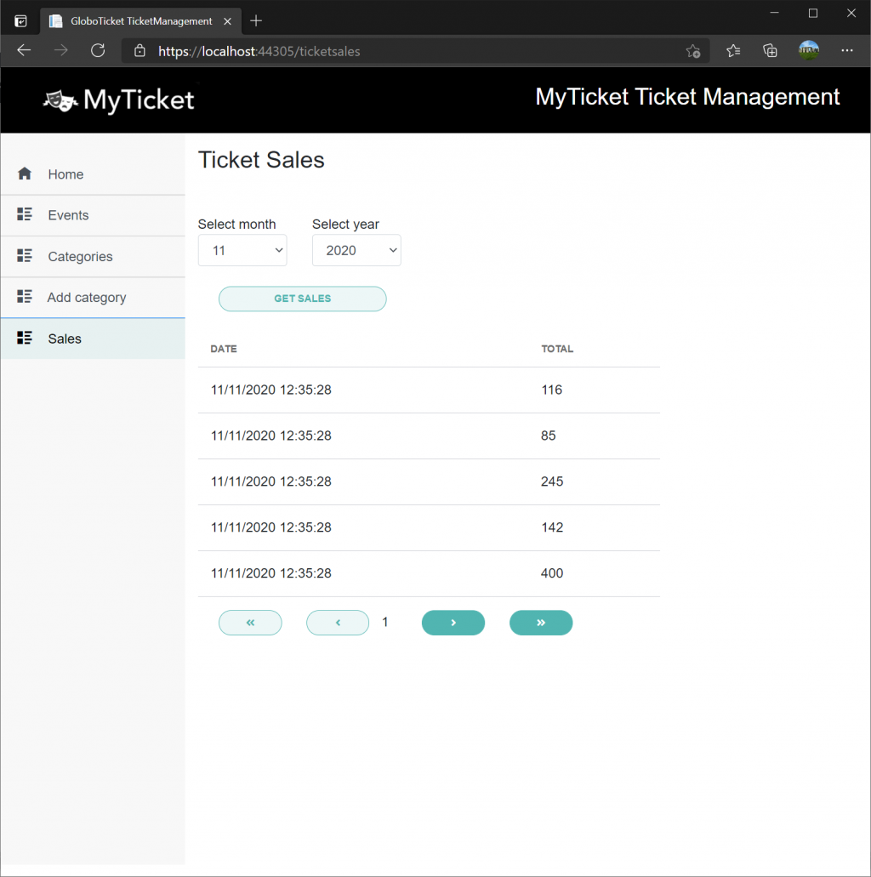Click the Home icon in the sidebar

(24, 173)
